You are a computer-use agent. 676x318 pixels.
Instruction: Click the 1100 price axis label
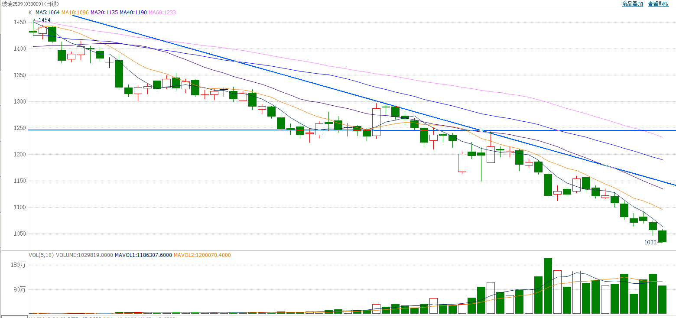(20, 207)
